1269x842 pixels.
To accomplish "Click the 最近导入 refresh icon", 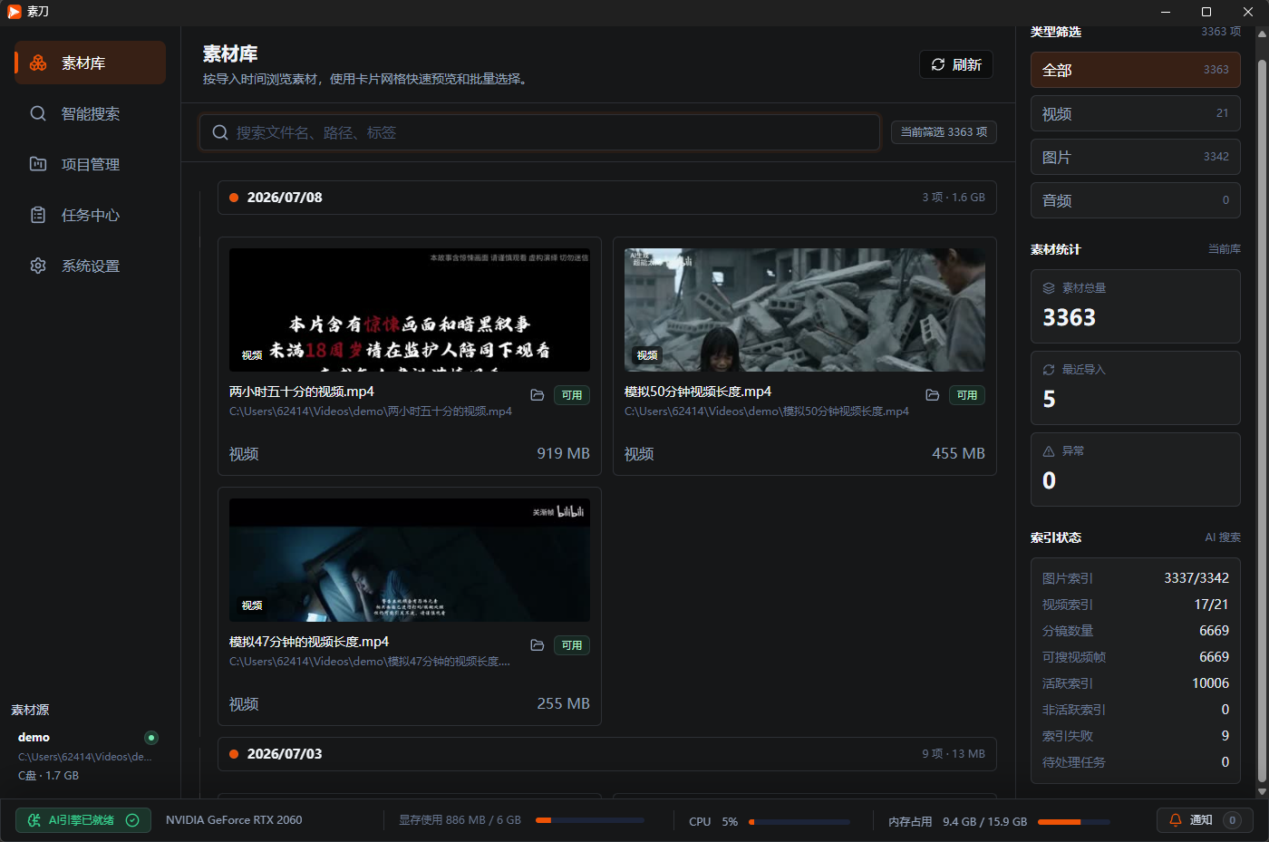I will (x=1049, y=370).
